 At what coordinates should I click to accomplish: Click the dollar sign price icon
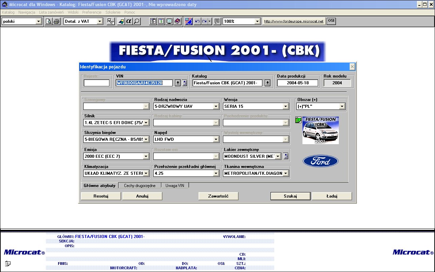tap(161, 21)
